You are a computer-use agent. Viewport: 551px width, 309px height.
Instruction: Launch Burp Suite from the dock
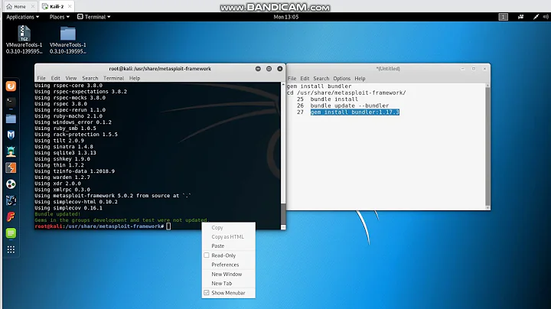(x=11, y=168)
